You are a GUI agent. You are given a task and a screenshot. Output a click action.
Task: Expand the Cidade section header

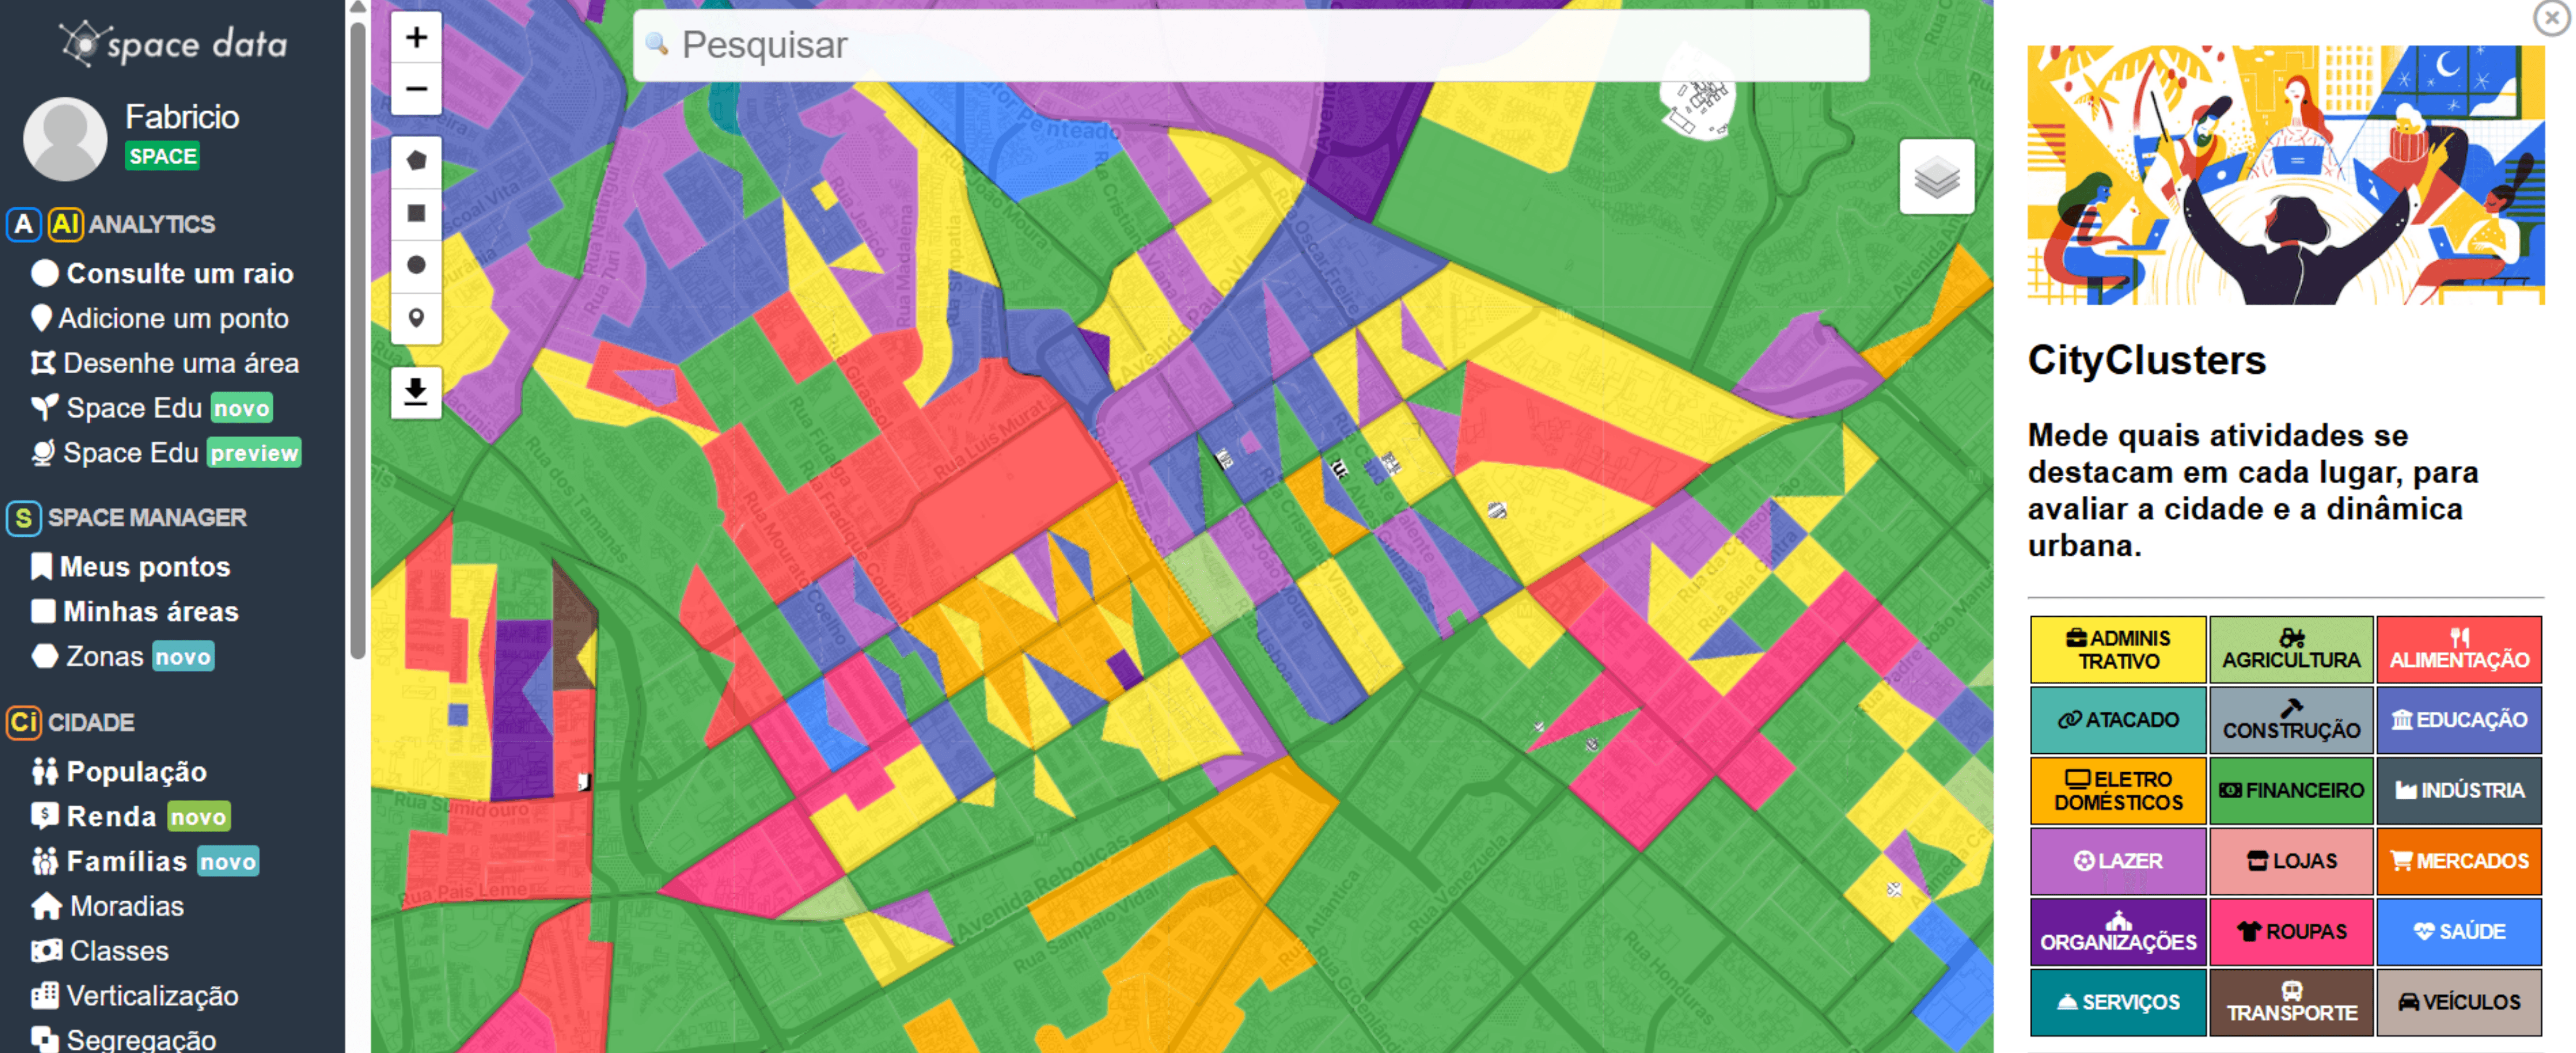click(90, 722)
